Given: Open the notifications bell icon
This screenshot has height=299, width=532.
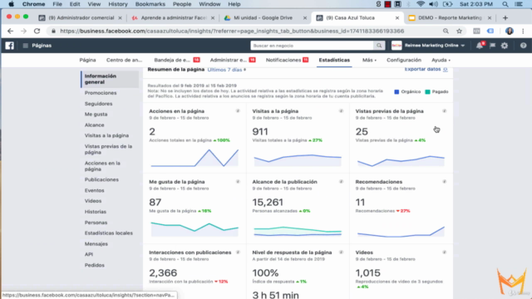Looking at the screenshot, I should click(x=480, y=46).
